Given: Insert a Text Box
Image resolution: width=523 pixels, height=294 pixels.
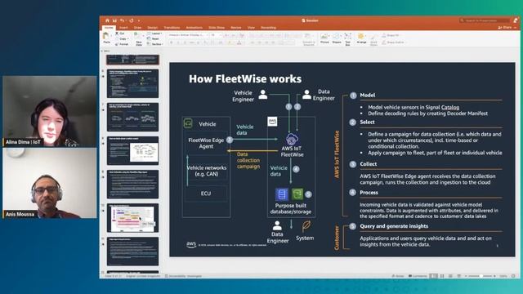Looking at the screenshot, I should coord(347,38).
